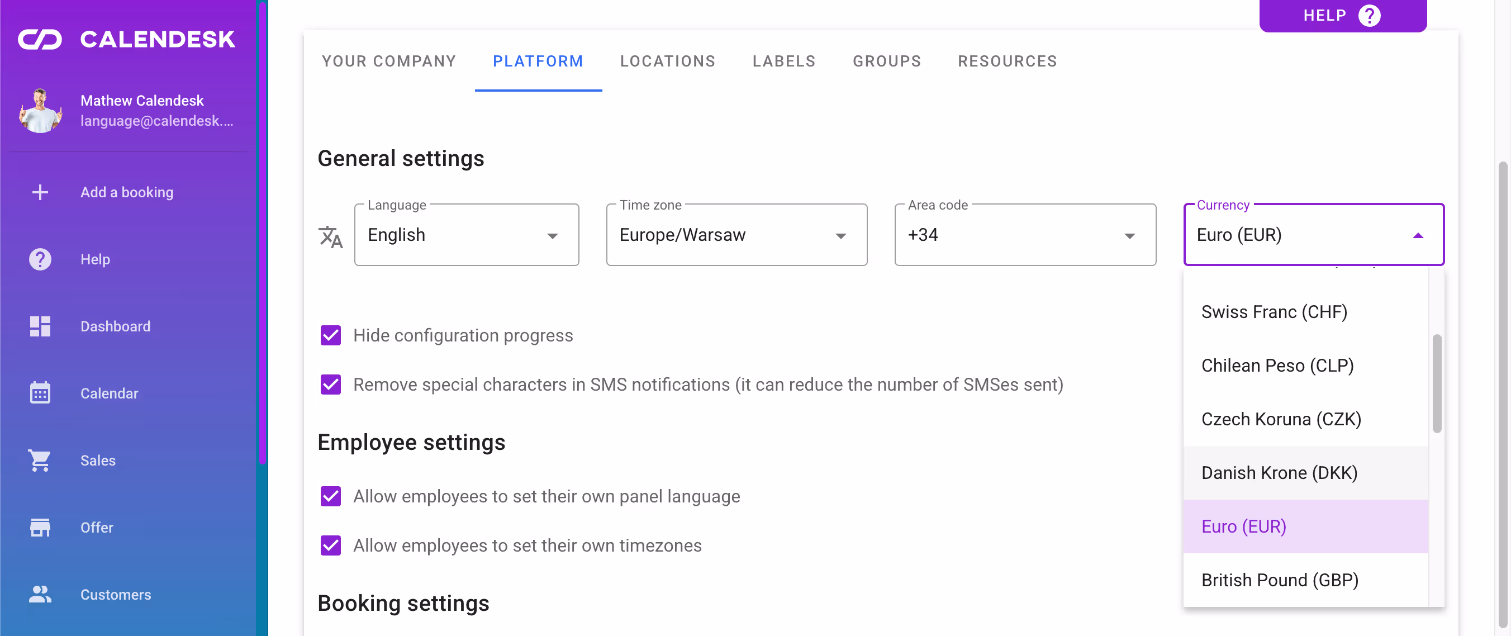The width and height of the screenshot is (1511, 636).
Task: Select Swiss Franc (CHF) currency option
Action: tap(1274, 312)
